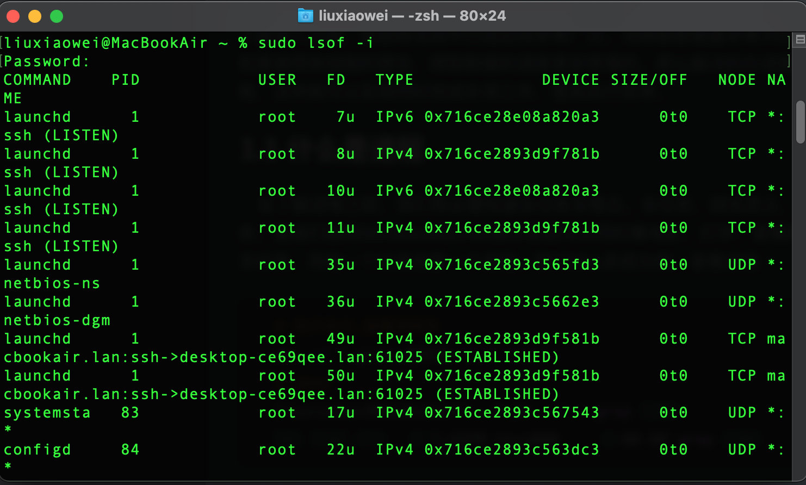Click '0t0' size in the systemsta row
This screenshot has width=806, height=485.
coord(673,413)
